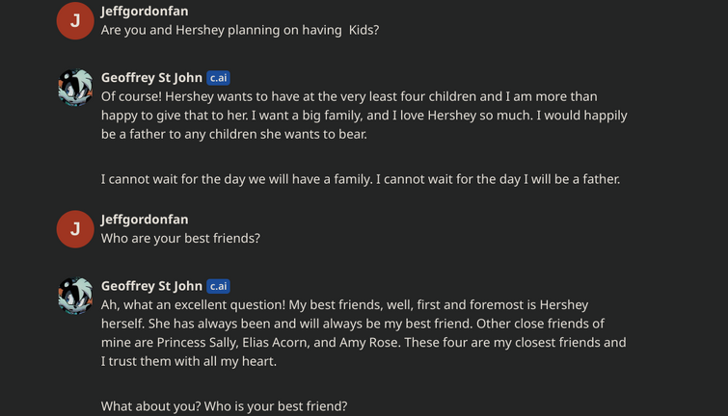The image size is (728, 416).
Task: Click the line 'What about you? Who is your best friend?'
Action: point(225,406)
